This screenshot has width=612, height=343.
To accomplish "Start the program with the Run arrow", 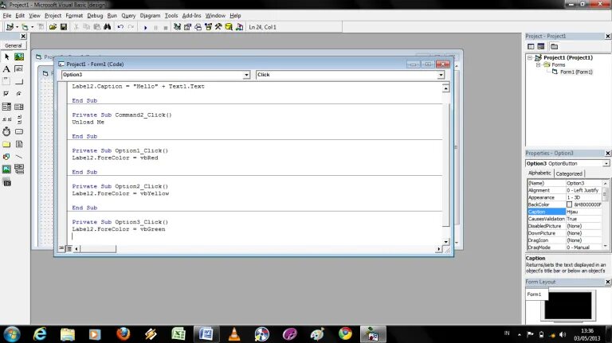I will [x=145, y=27].
